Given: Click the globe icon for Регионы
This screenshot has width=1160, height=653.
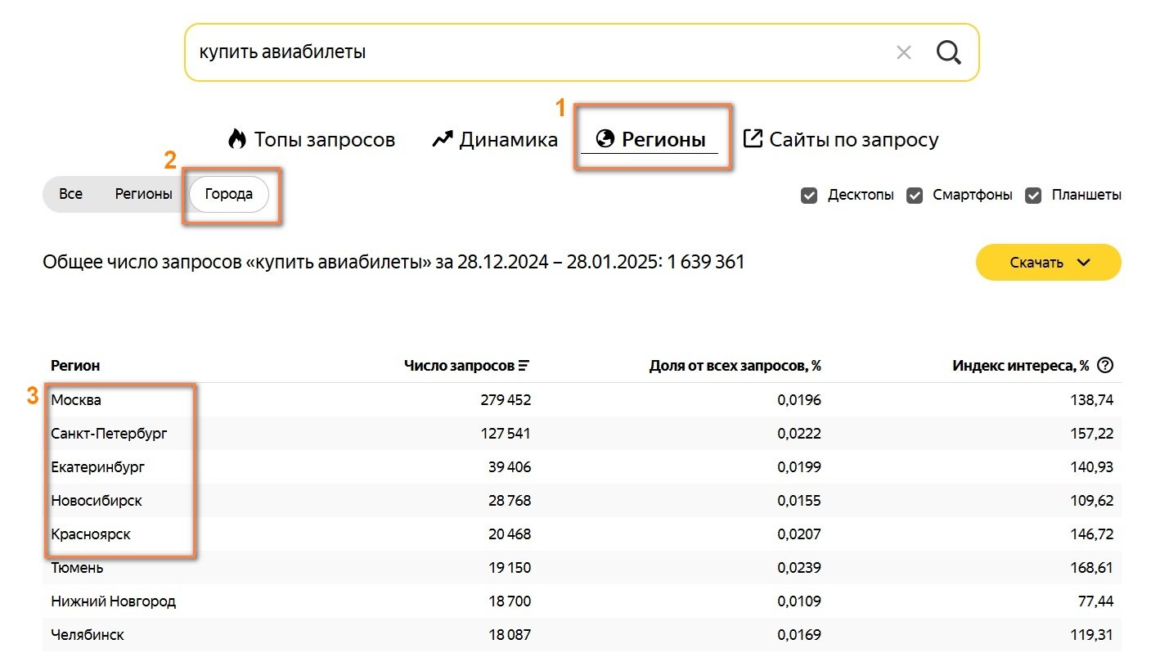Looking at the screenshot, I should (605, 139).
